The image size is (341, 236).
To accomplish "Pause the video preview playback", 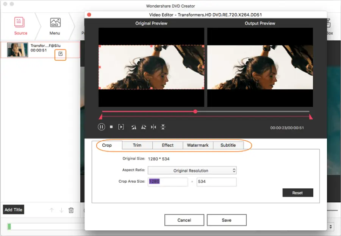I will tap(101, 127).
